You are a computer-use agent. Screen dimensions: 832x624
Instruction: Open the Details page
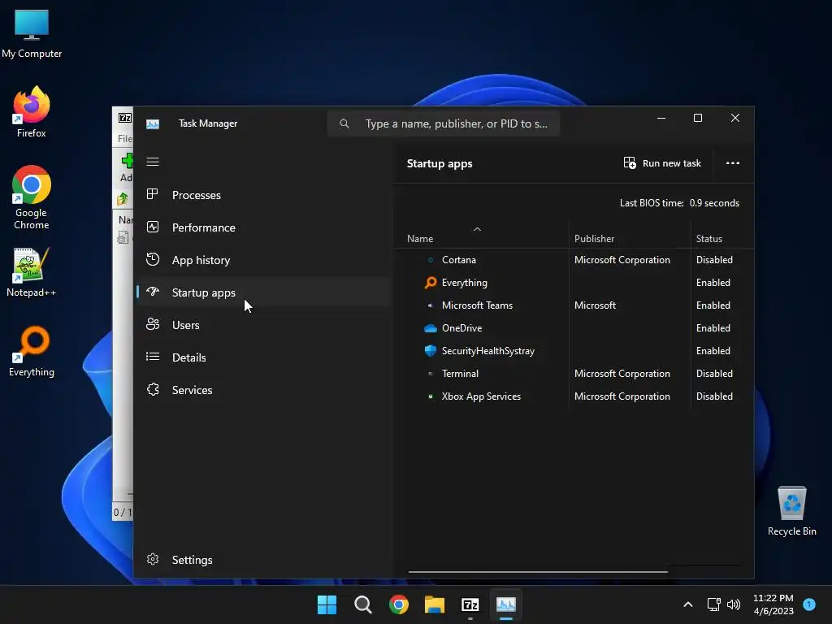point(262,357)
